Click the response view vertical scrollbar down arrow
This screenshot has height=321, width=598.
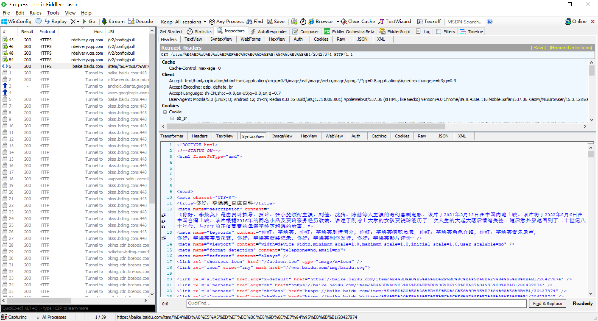click(591, 294)
